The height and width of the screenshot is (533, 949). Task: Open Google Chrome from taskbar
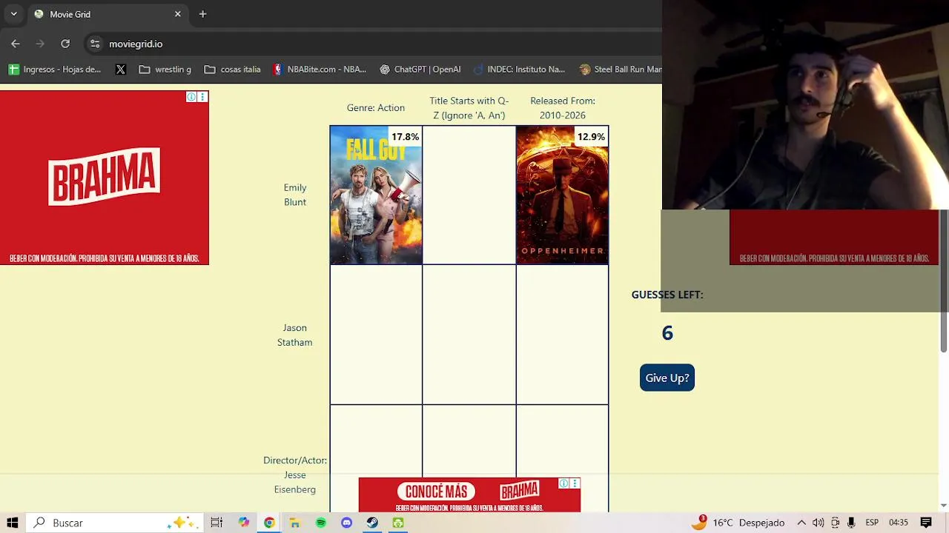pyautogui.click(x=269, y=523)
